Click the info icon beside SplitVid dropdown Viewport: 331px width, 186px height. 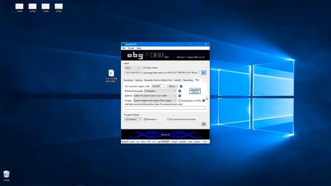pos(179,96)
